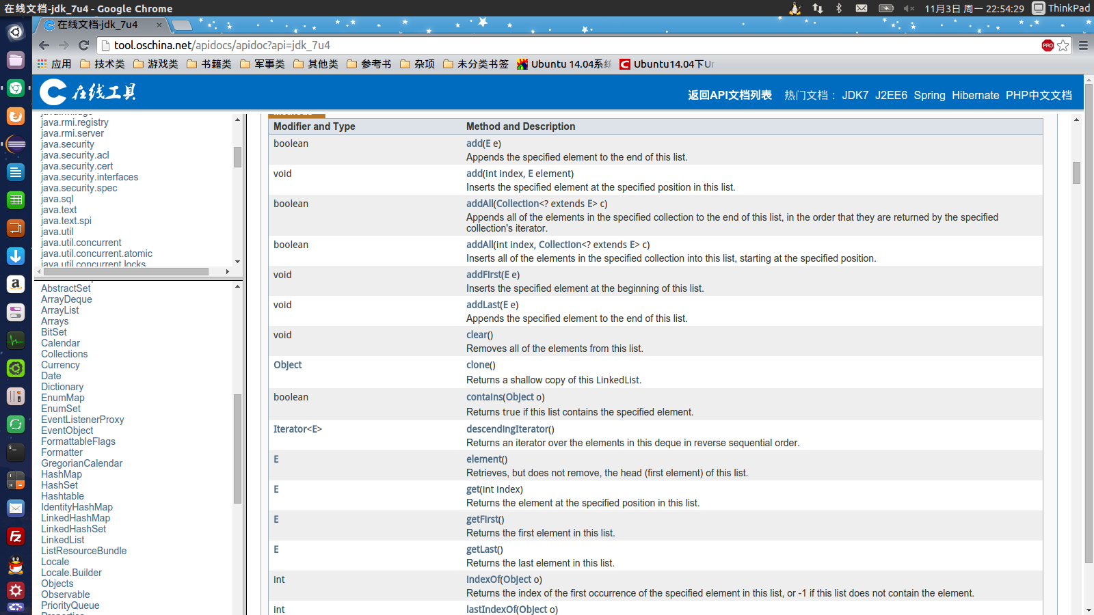Image resolution: width=1094 pixels, height=615 pixels.
Task: Select the java.util package in the list
Action: pos(57,232)
